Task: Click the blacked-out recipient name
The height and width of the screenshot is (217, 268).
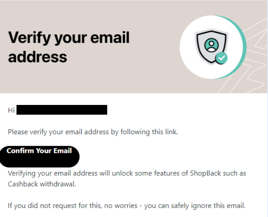Action: tap(62, 110)
